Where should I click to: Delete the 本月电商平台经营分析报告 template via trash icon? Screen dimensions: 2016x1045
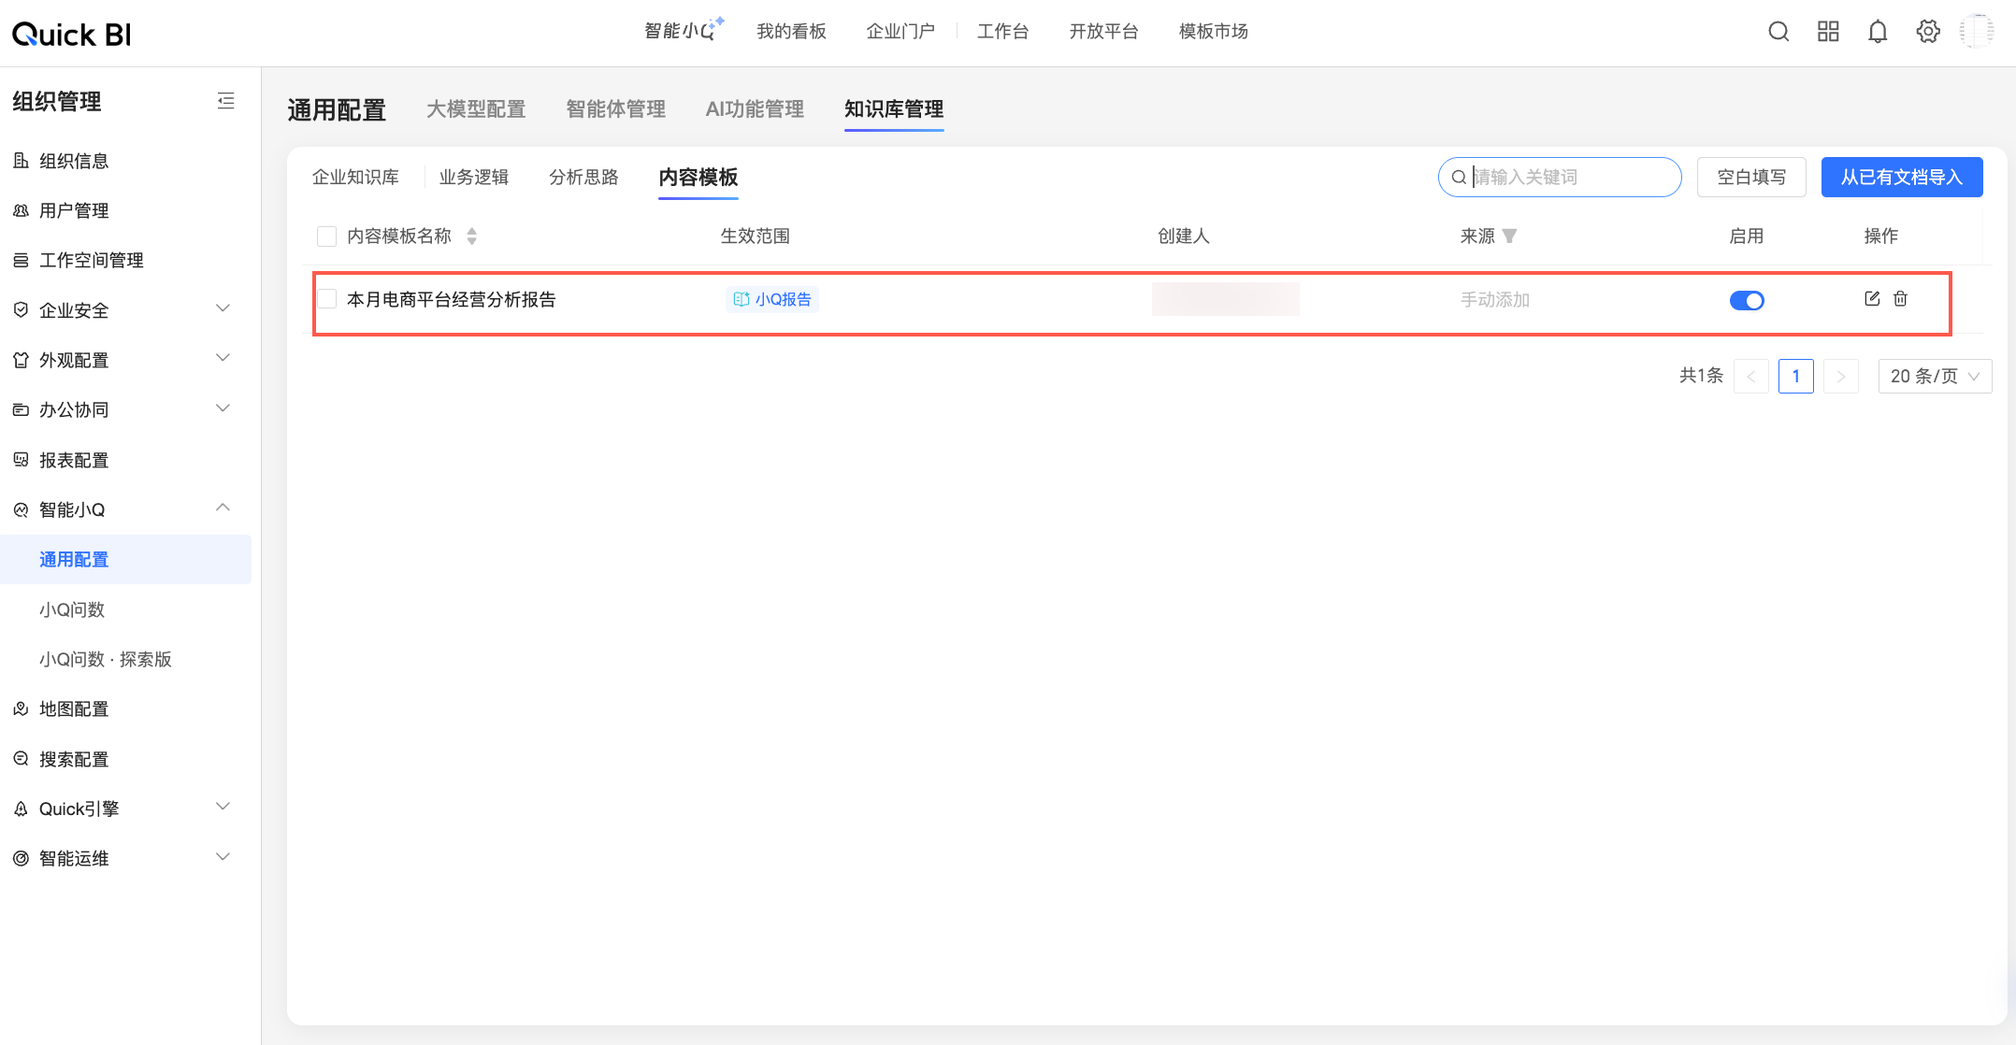coord(1900,299)
